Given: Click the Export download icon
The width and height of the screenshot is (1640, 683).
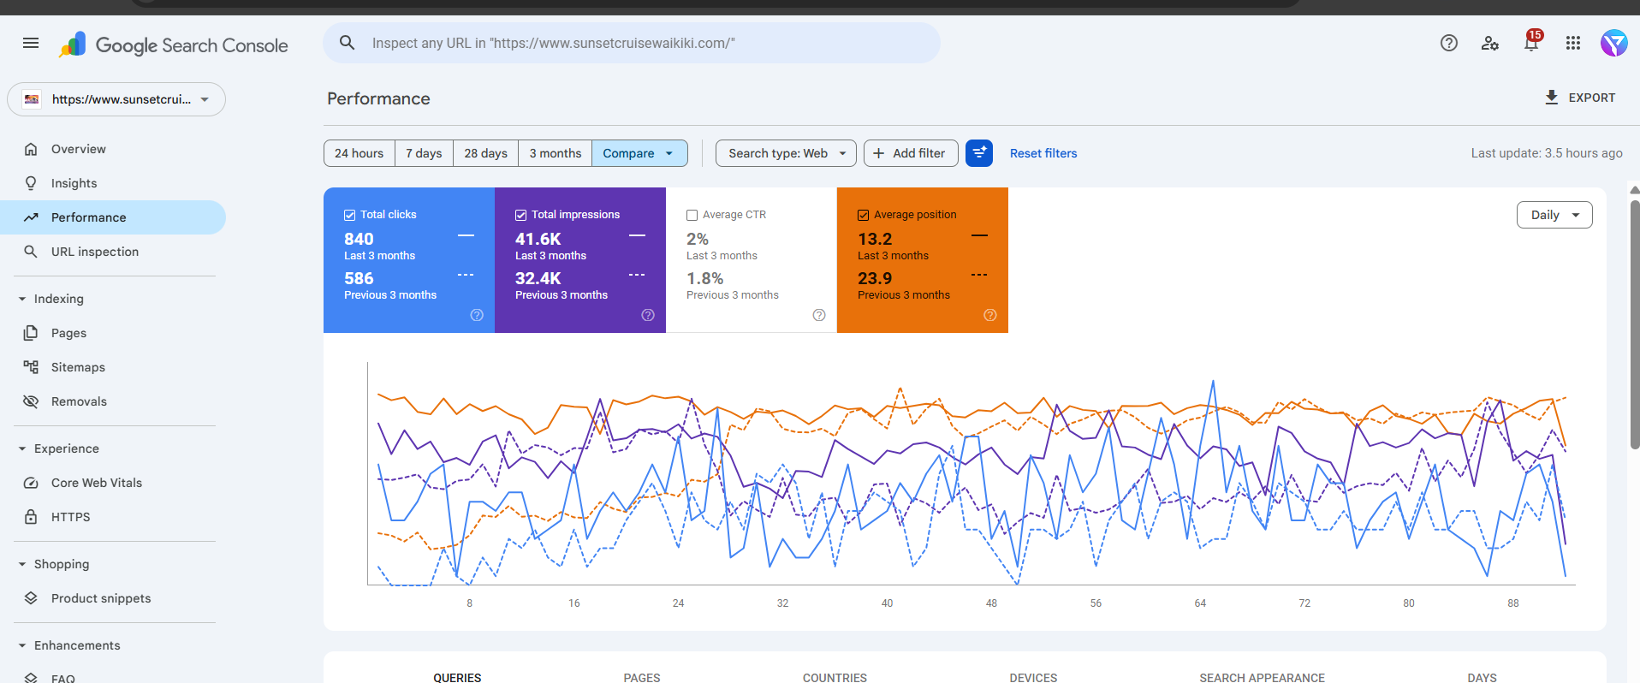Looking at the screenshot, I should (x=1551, y=98).
